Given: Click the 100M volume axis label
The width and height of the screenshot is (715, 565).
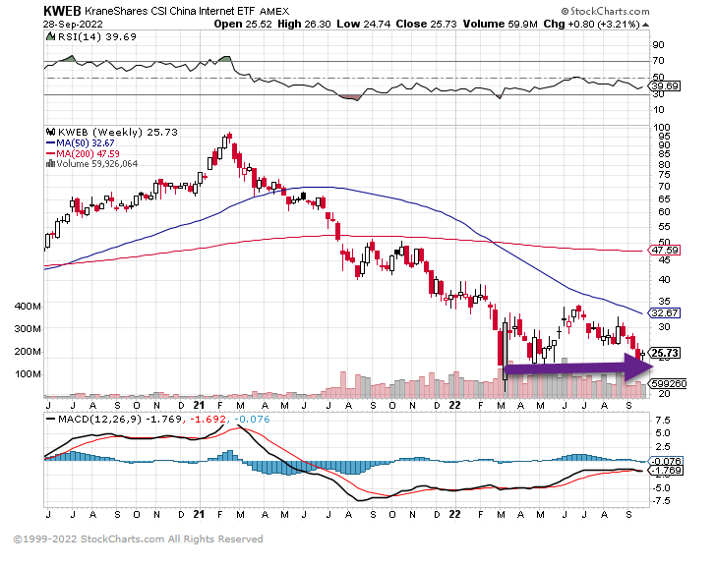Looking at the screenshot, I should [x=28, y=374].
